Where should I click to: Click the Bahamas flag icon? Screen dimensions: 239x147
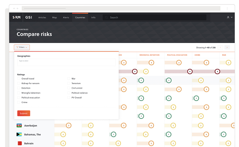[19, 134]
